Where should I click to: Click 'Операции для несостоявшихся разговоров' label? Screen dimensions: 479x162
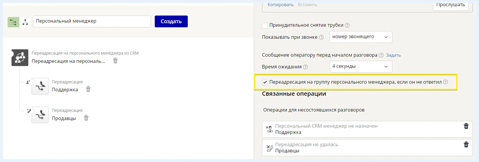[314, 110]
